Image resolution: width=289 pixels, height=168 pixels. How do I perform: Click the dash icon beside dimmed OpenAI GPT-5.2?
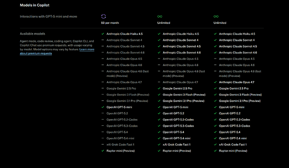coord(103,113)
